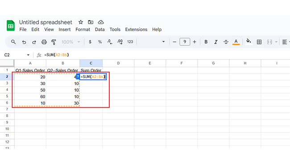Select cell A5 containing 60
The image size is (290, 164).
pos(30,96)
